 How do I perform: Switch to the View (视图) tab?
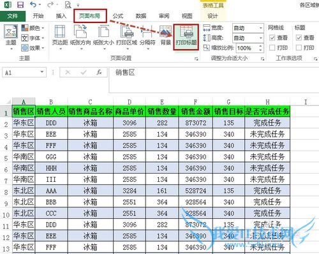point(187,16)
